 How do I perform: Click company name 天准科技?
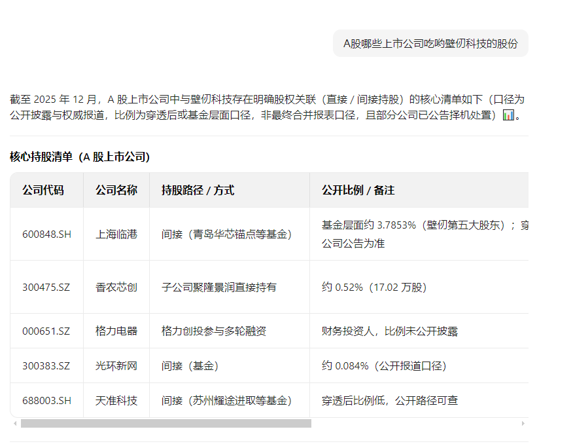pyautogui.click(x=116, y=401)
